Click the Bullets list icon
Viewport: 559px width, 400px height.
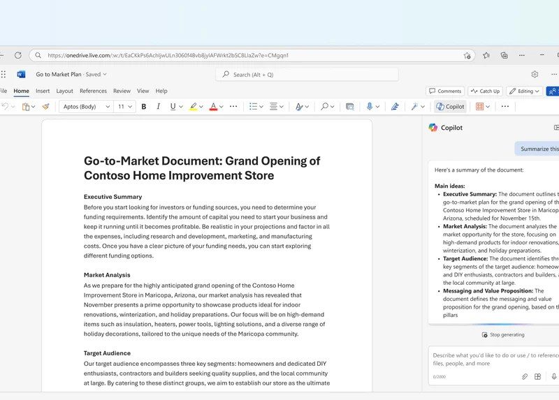(x=253, y=107)
